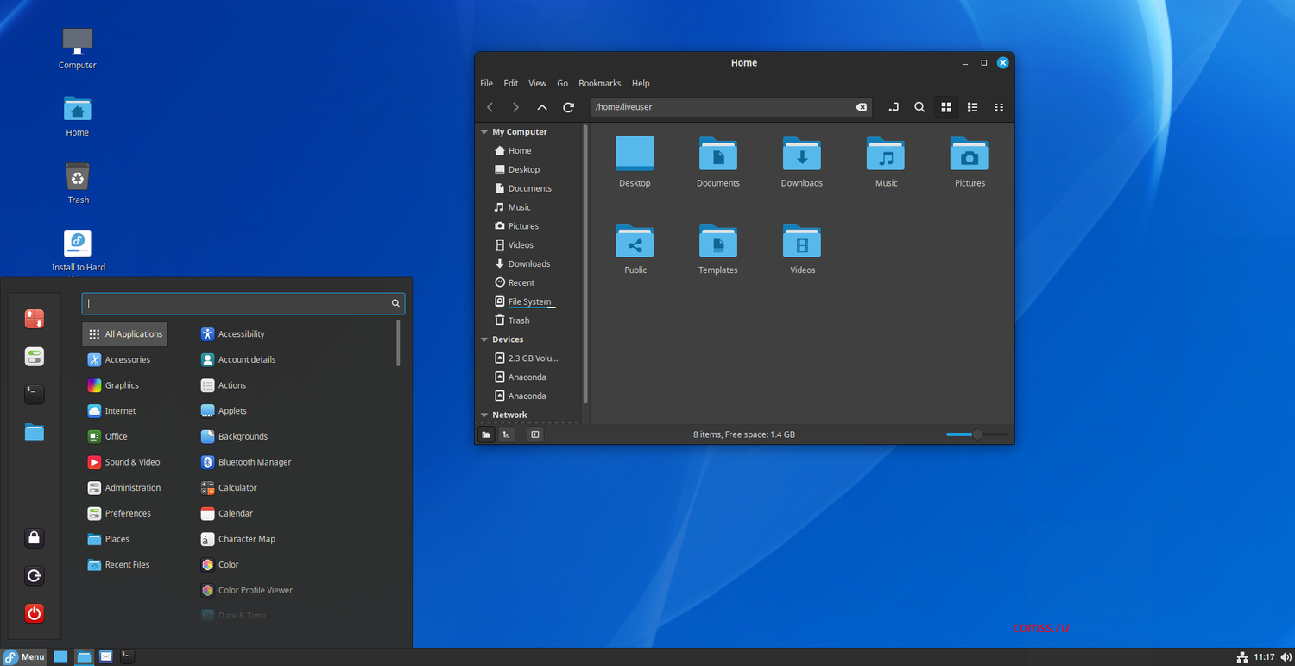
Task: Collapse the Devices section
Action: click(x=484, y=339)
